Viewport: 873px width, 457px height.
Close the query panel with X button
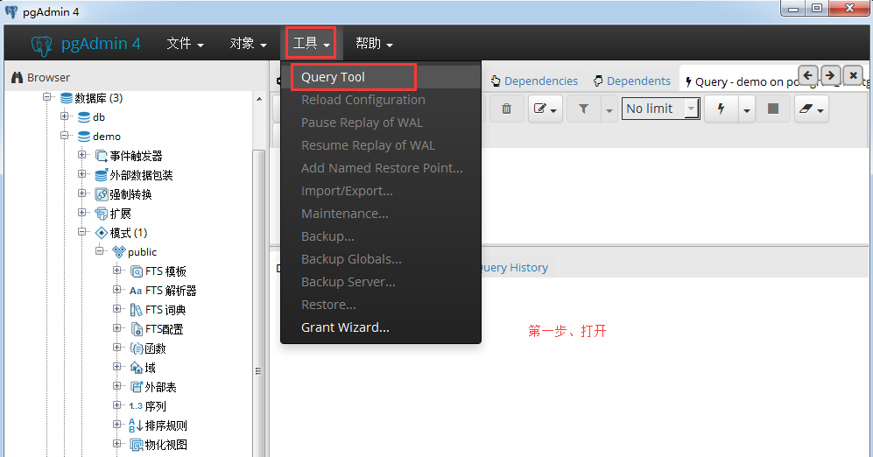pos(853,75)
